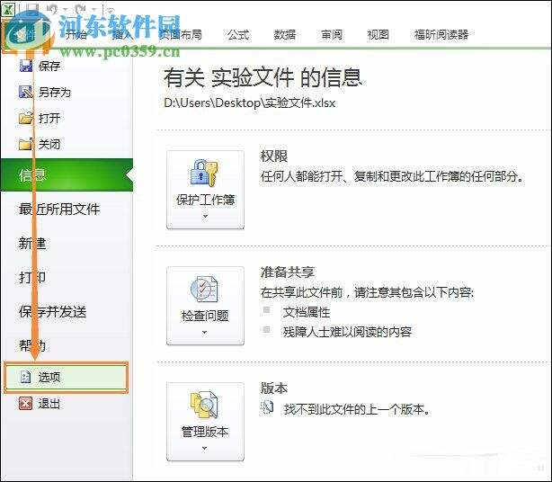Image resolution: width=552 pixels, height=482 pixels.
Task: Expand the 管理版本 dropdown arrow
Action: tap(205, 448)
